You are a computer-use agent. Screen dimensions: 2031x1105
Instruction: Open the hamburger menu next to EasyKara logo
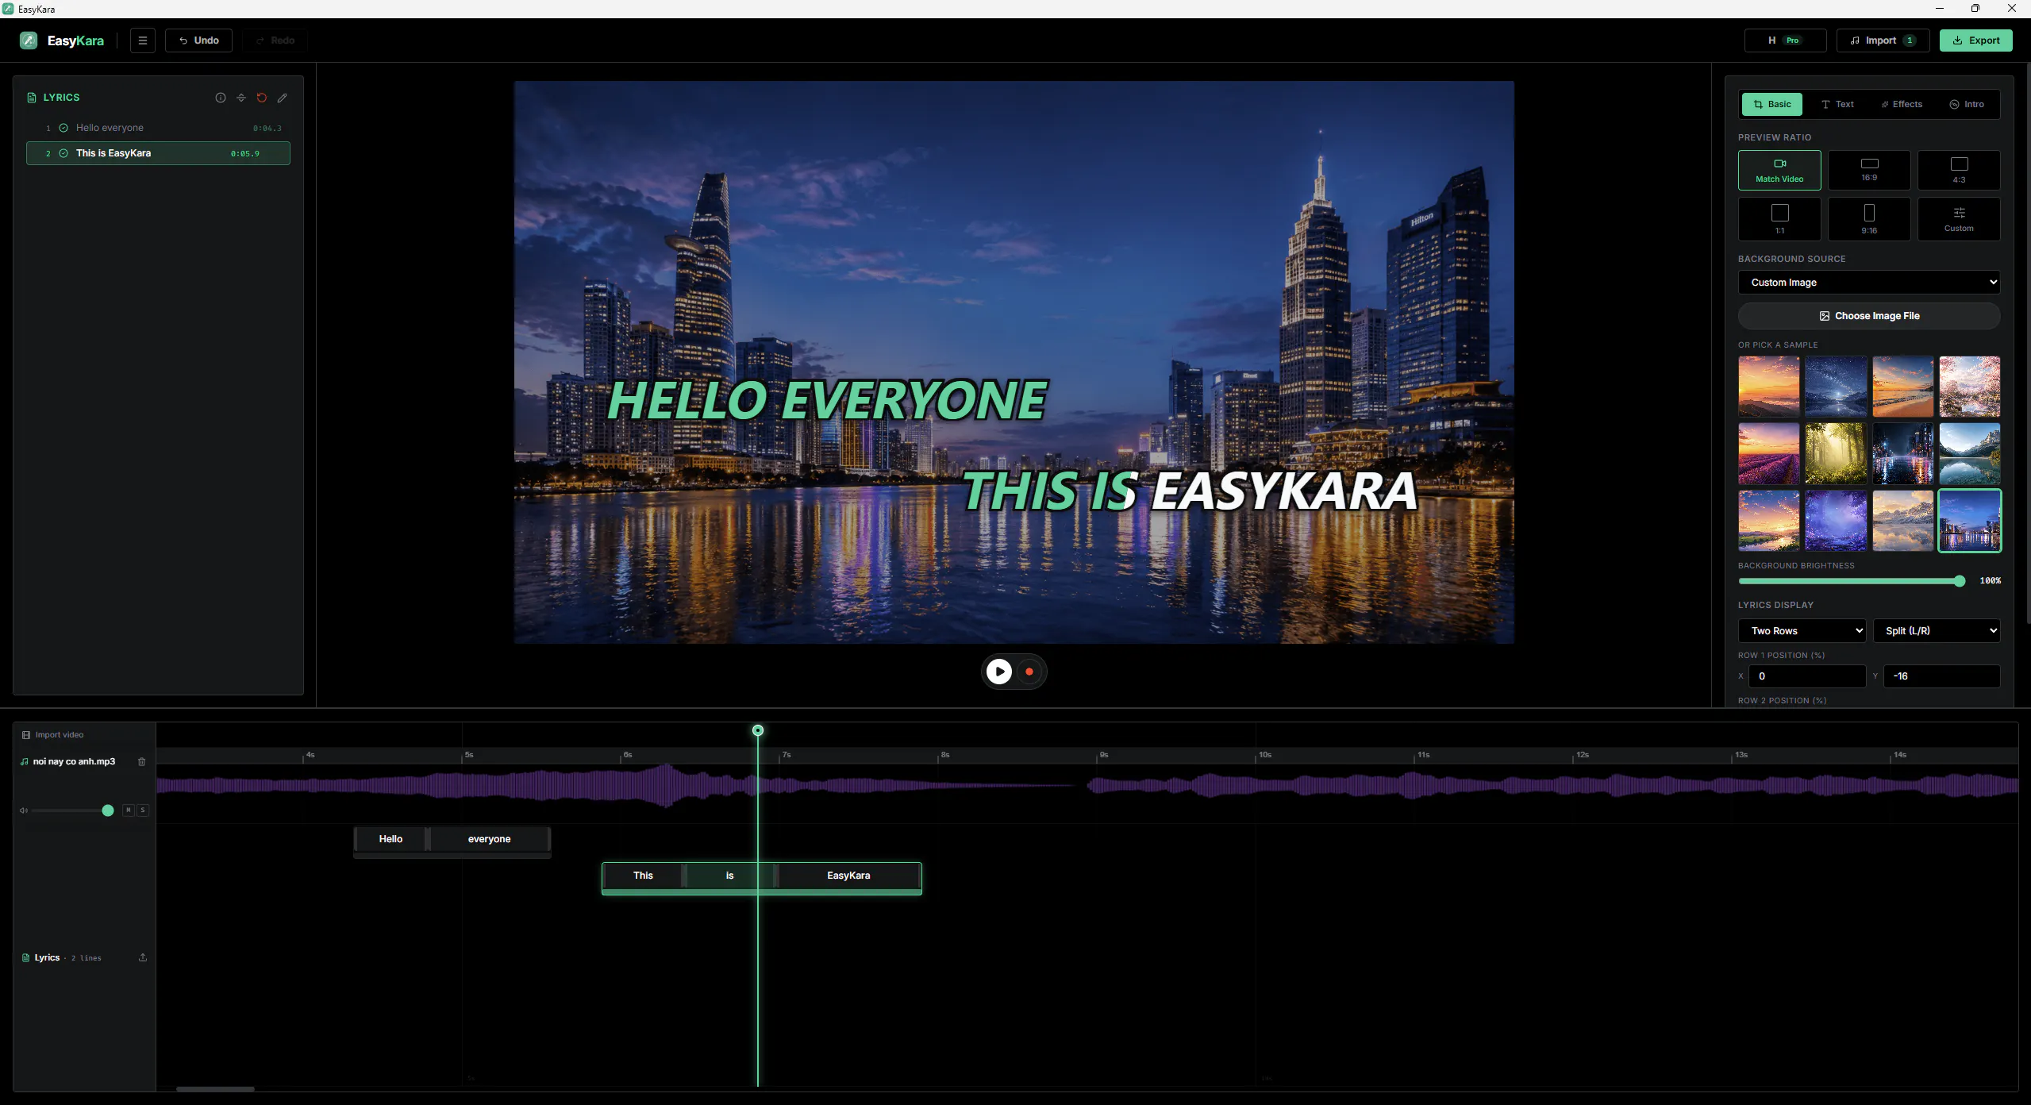click(143, 40)
